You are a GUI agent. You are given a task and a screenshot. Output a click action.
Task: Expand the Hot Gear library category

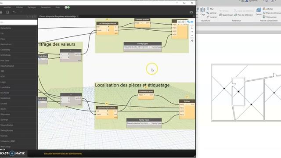(5, 61)
